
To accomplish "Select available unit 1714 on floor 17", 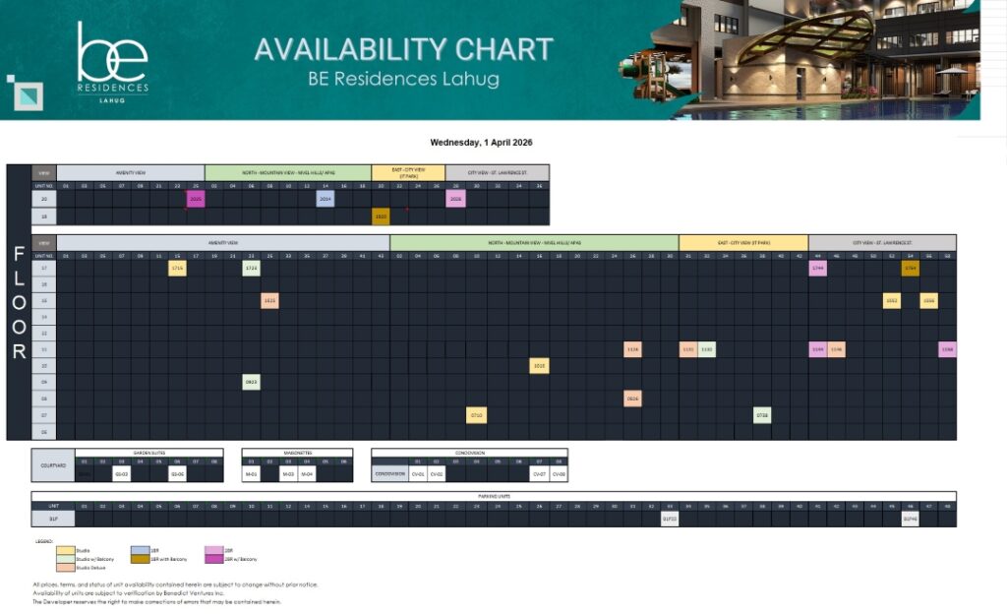I will [177, 268].
